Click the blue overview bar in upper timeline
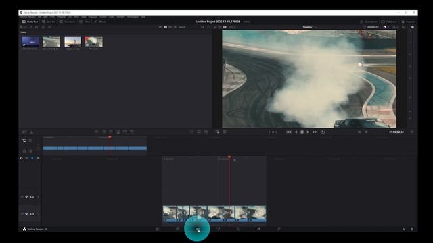433x243 pixels. tap(95, 148)
